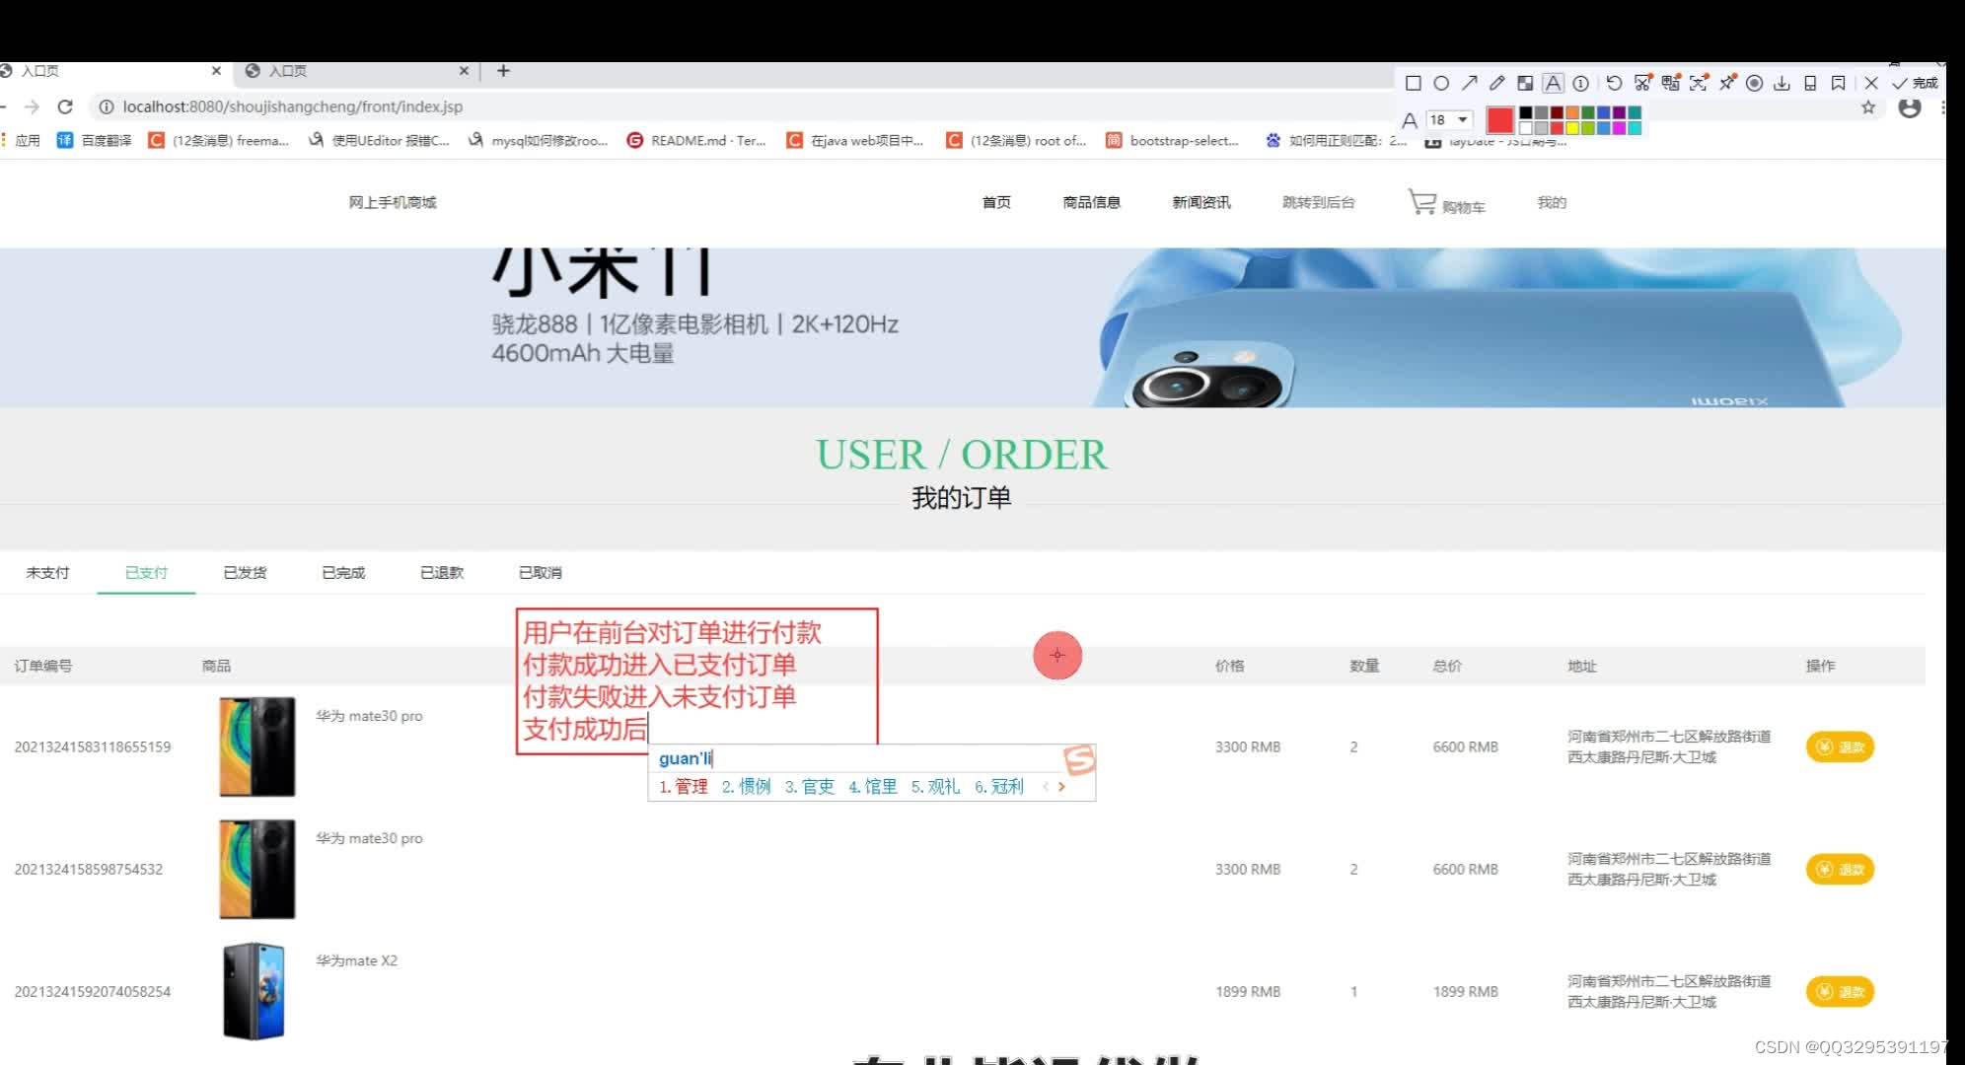Select the pencil drawing tool
1965x1065 pixels.
1496,83
